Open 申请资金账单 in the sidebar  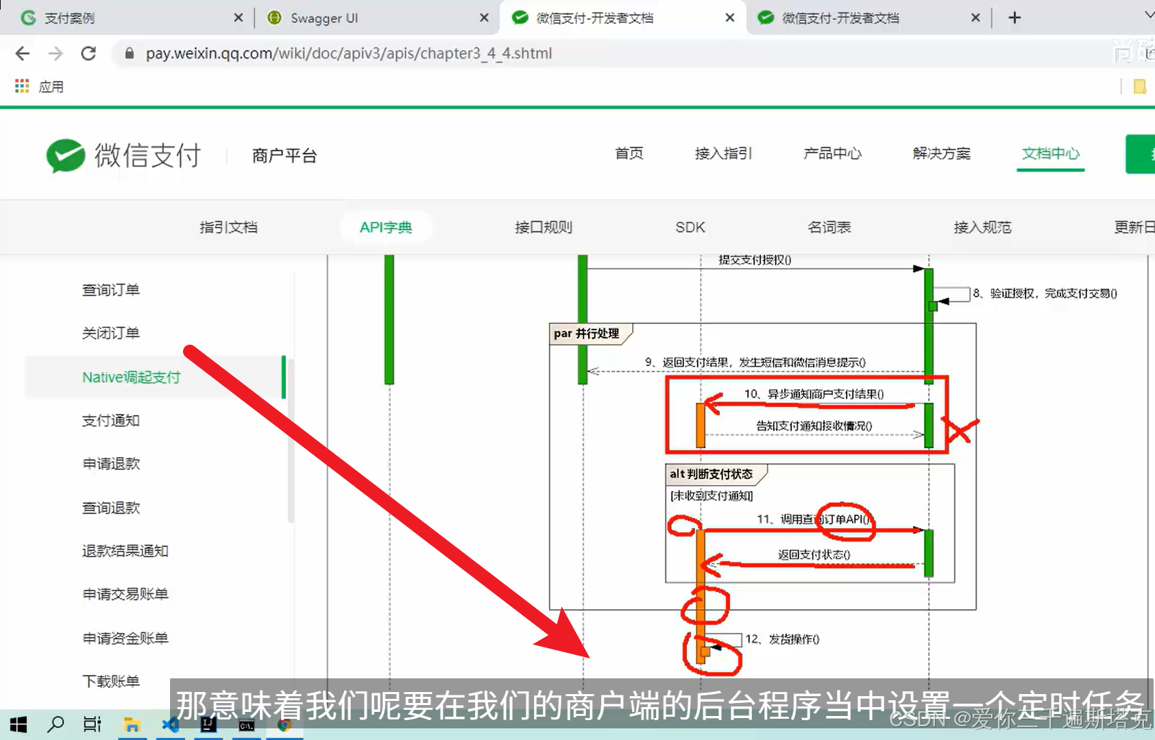(x=125, y=638)
